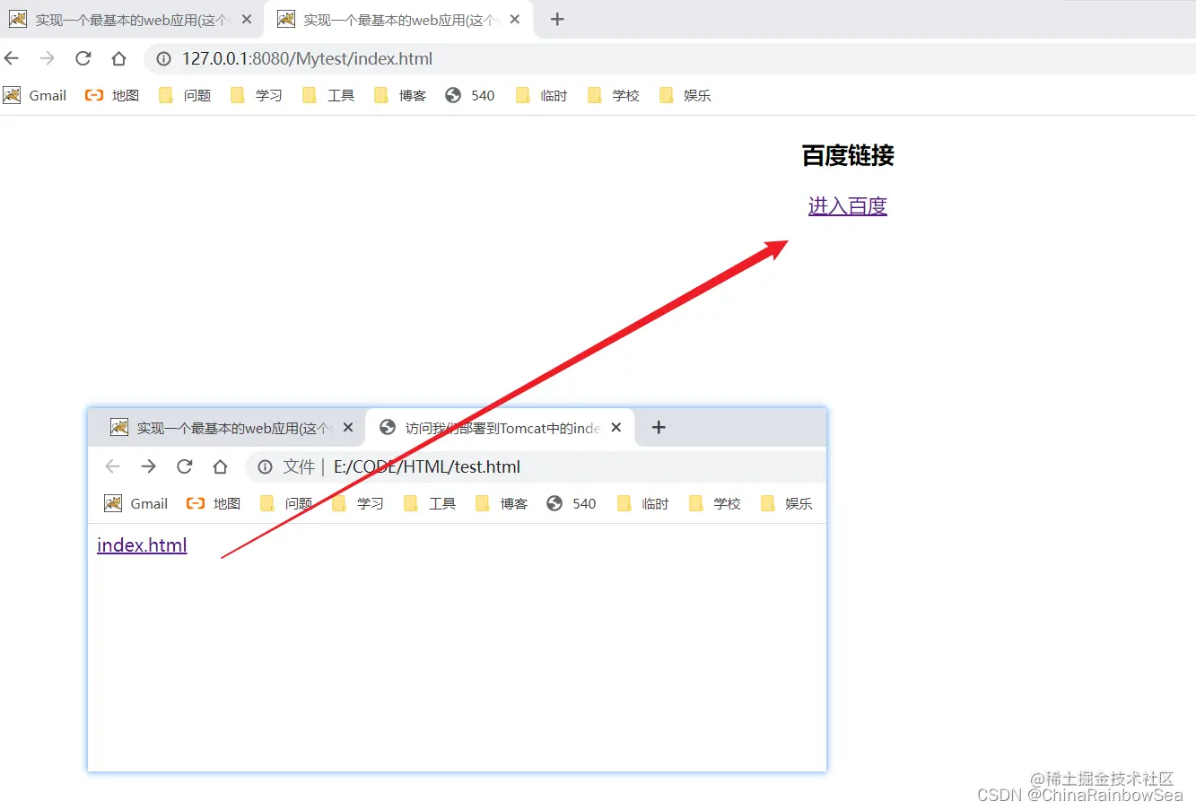Select the Tomcat index tab in inset window
Viewport: 1196px width, 810px height.
click(501, 428)
